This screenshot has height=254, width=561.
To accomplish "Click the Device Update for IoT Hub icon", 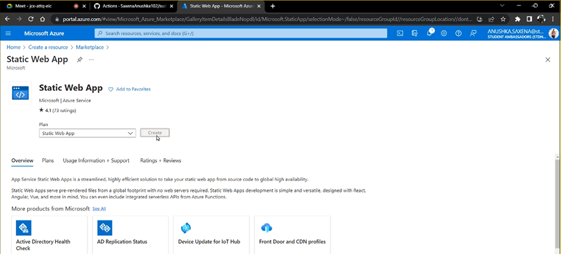I will (186, 228).
